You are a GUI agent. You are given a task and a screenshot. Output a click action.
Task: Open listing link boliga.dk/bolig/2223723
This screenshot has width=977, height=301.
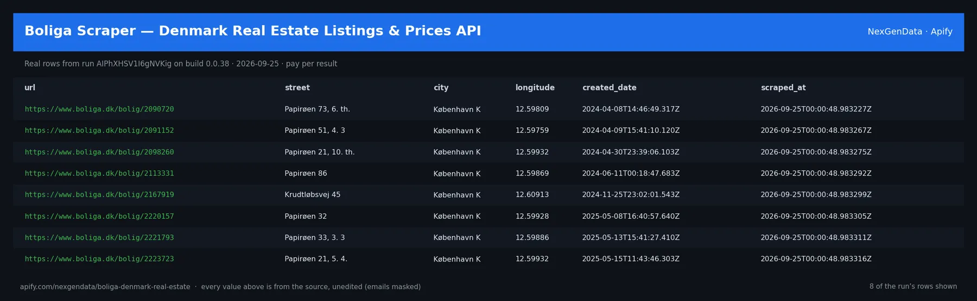[99, 259]
